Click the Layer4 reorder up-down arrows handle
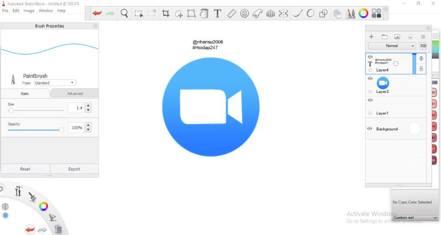Screen dimensions: 441x235 coord(421,59)
